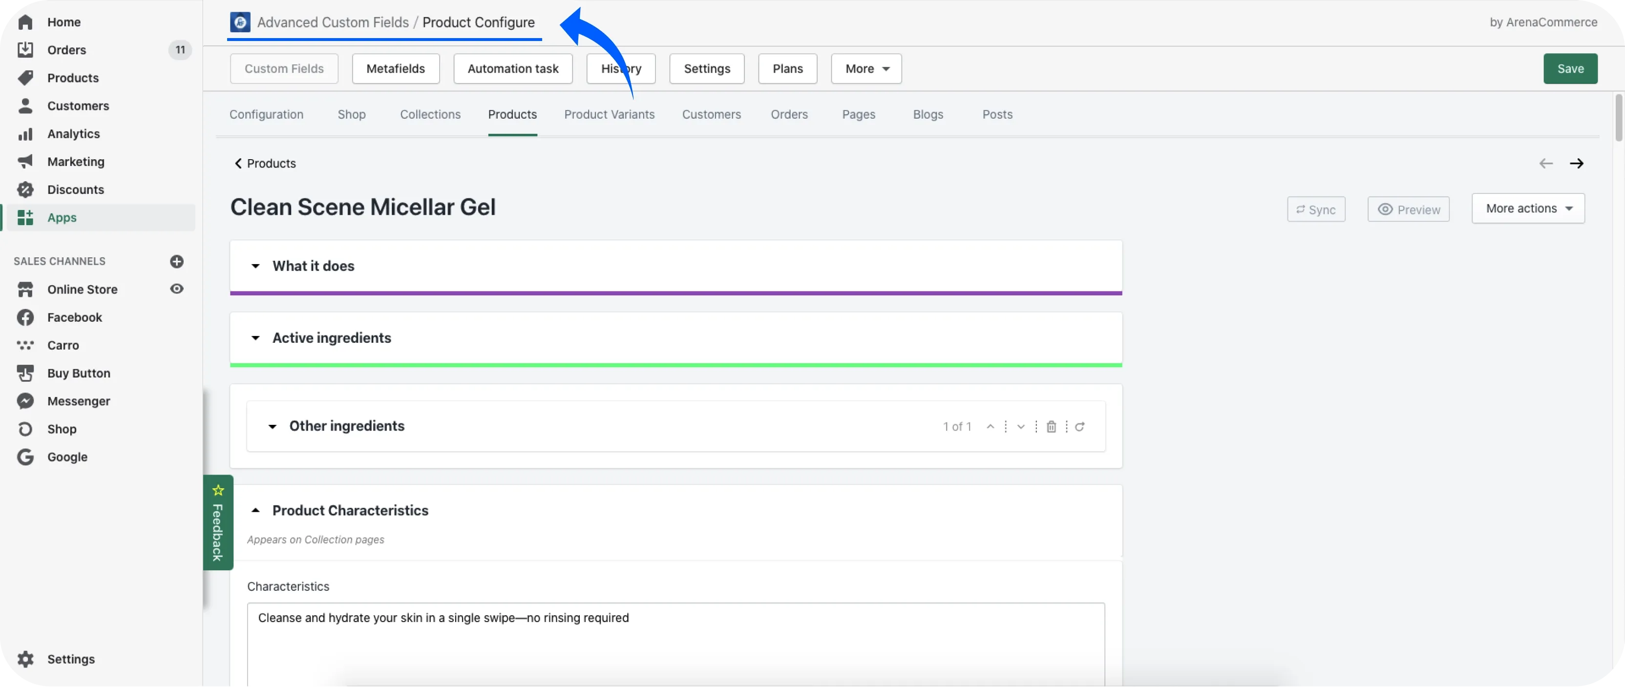This screenshot has width=1625, height=687.
Task: Click the Advanced Custom Fields app logo
Action: pyautogui.click(x=240, y=22)
